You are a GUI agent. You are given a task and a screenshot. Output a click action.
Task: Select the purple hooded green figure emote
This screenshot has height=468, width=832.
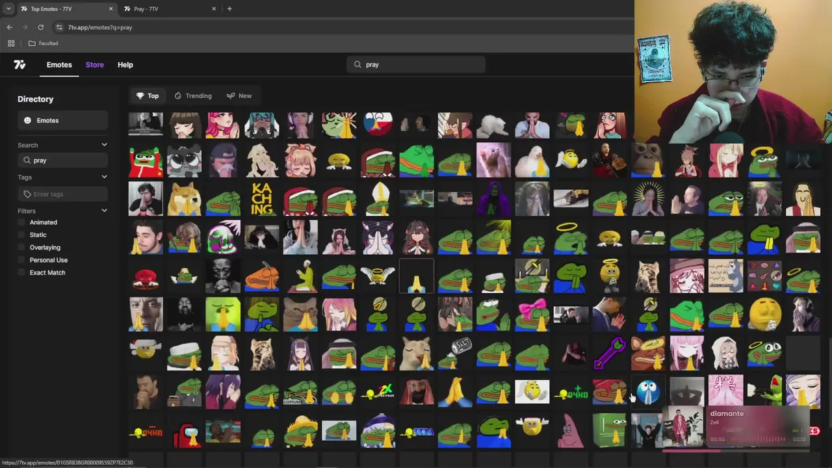coord(494,199)
